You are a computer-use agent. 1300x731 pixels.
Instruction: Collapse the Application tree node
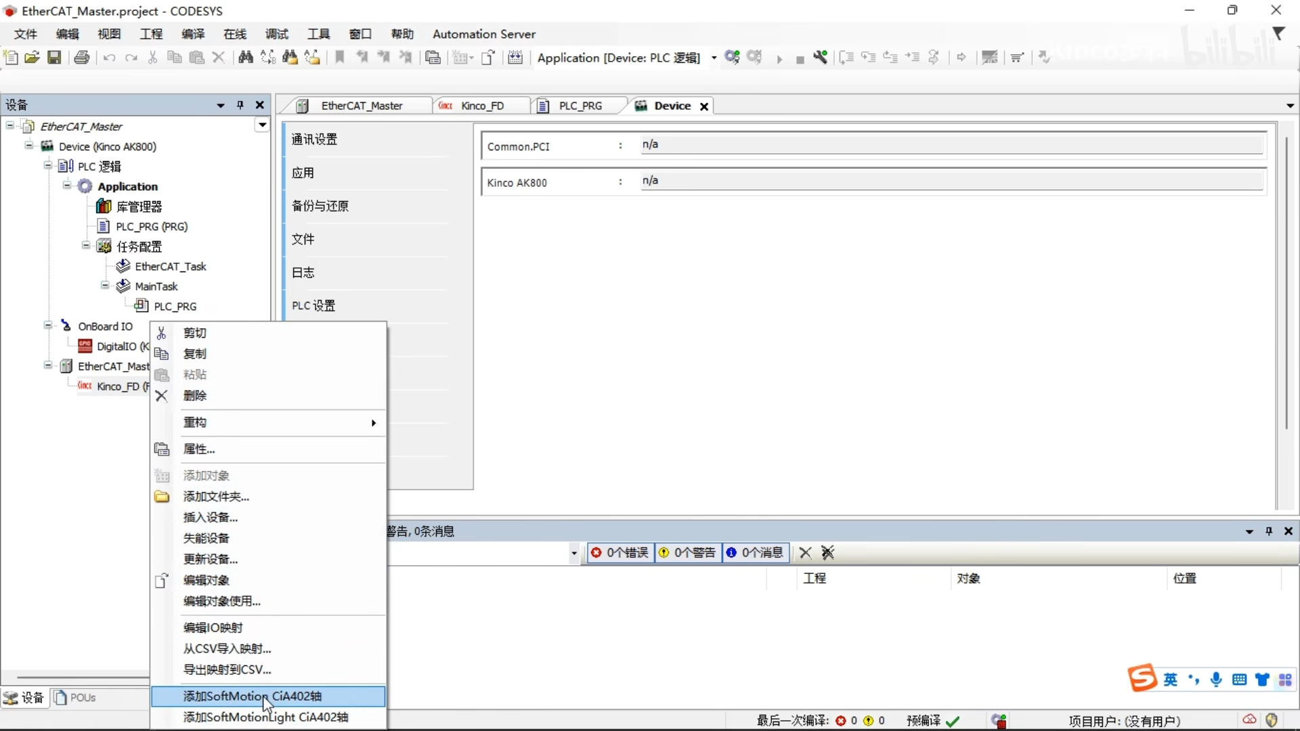pyautogui.click(x=67, y=185)
